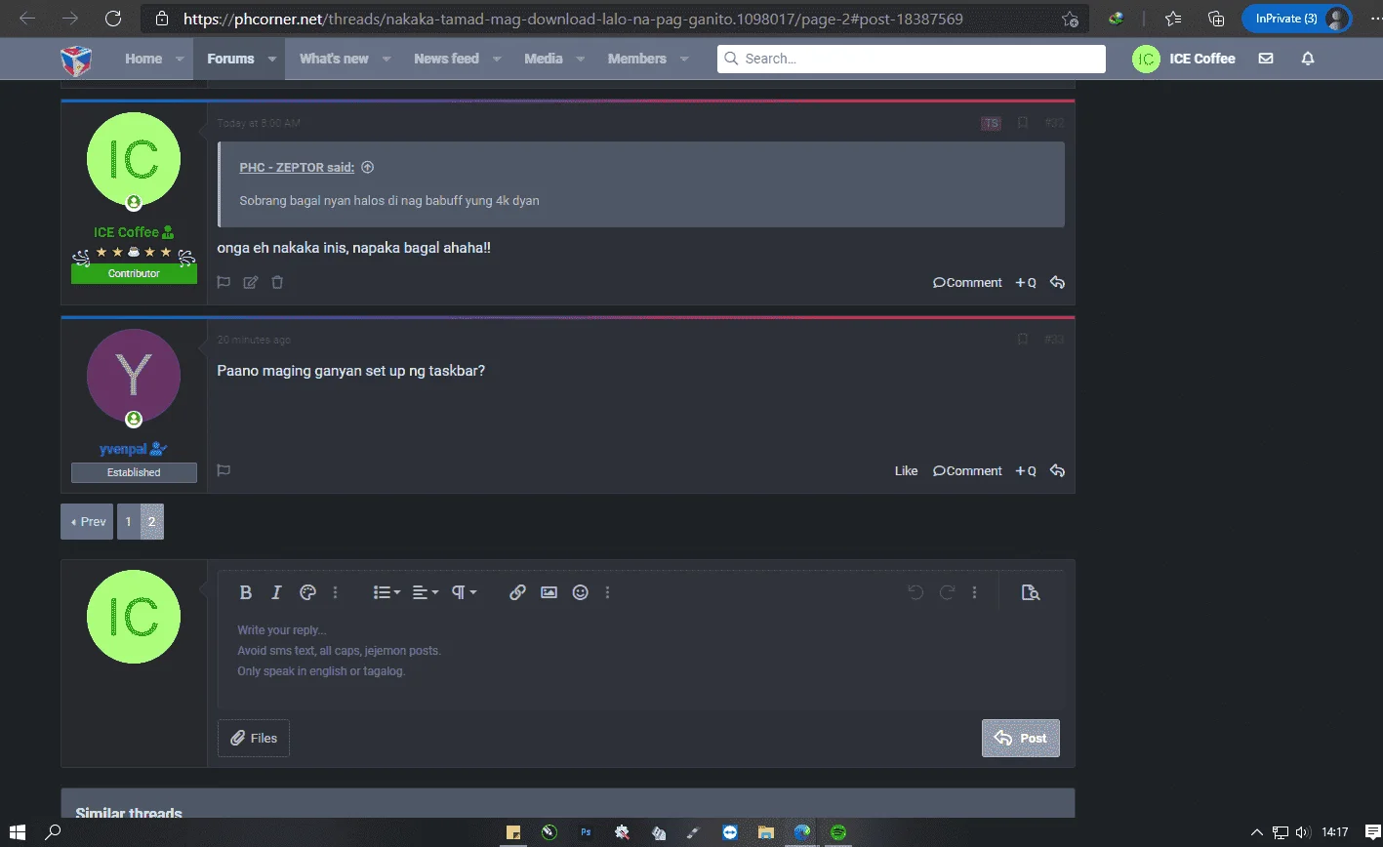Insert an image in the reply

(x=549, y=592)
